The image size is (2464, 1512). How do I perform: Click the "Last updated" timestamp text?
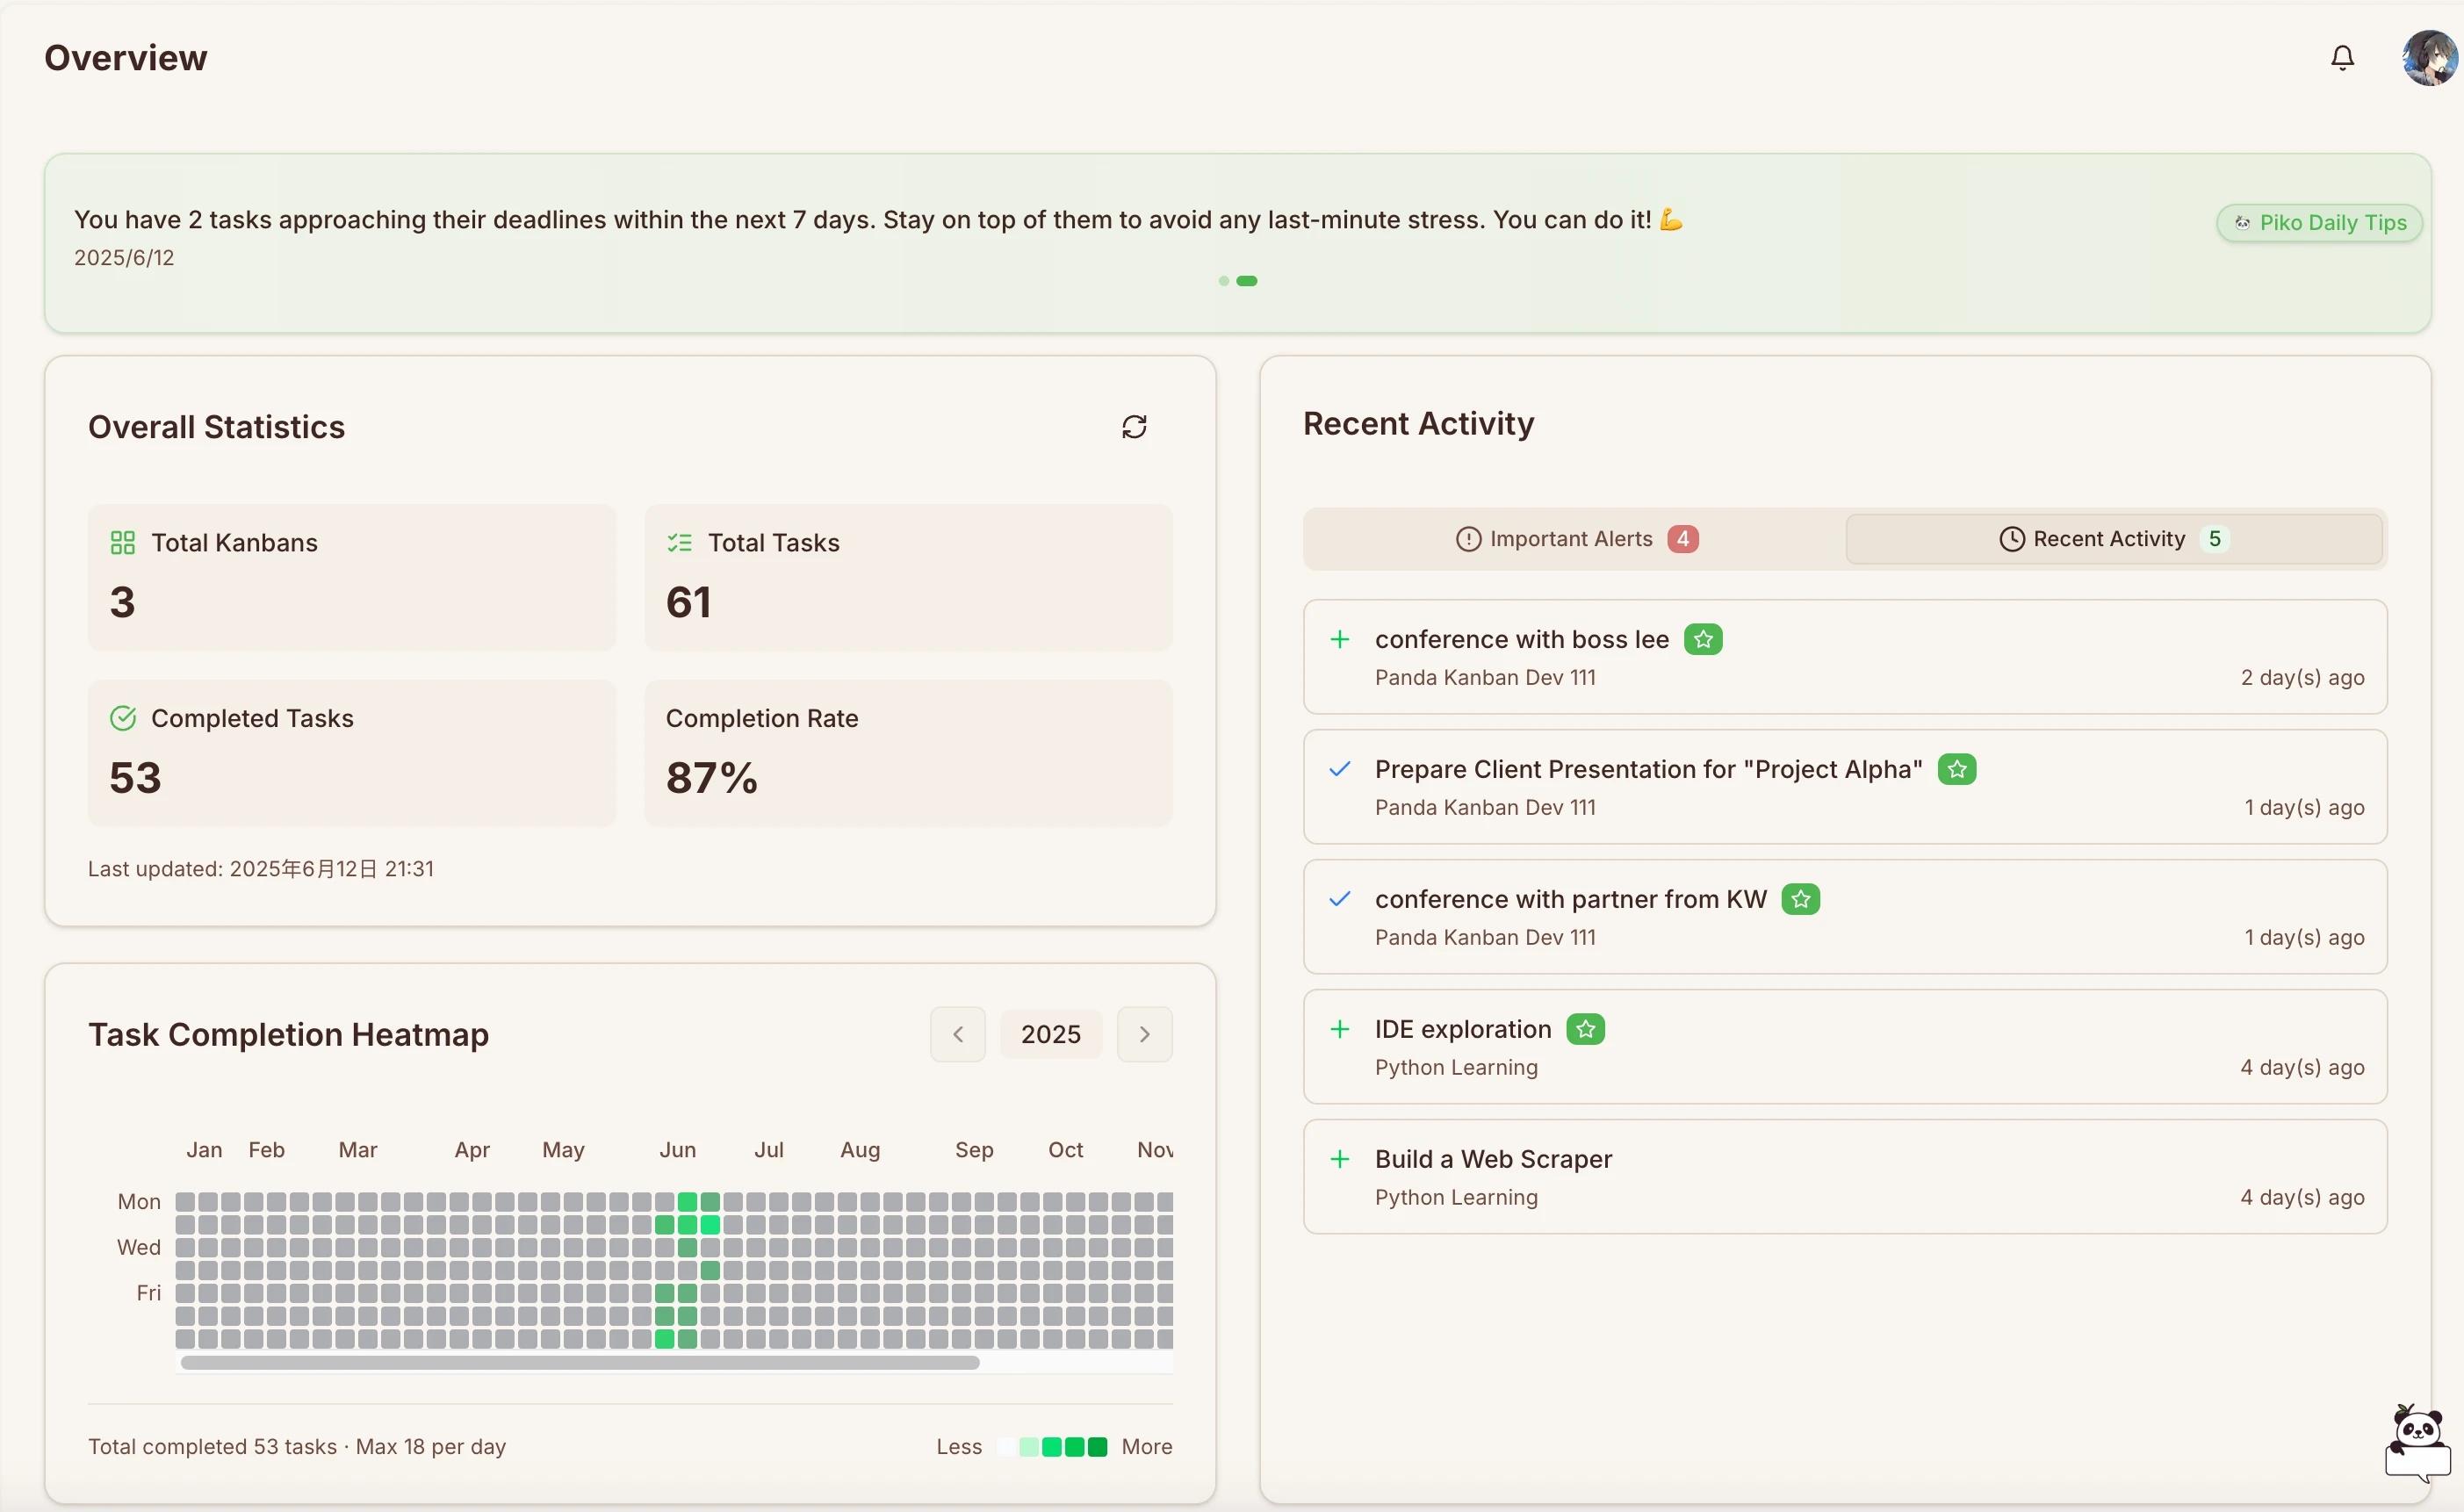(x=261, y=868)
